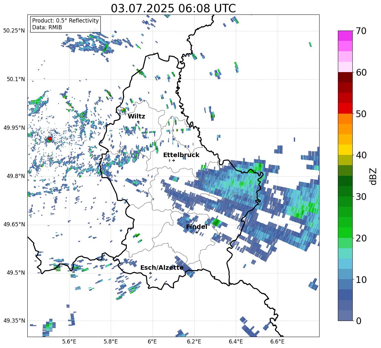381x348 pixels.
Task: Click the red radar site marker
Action: coord(50,139)
